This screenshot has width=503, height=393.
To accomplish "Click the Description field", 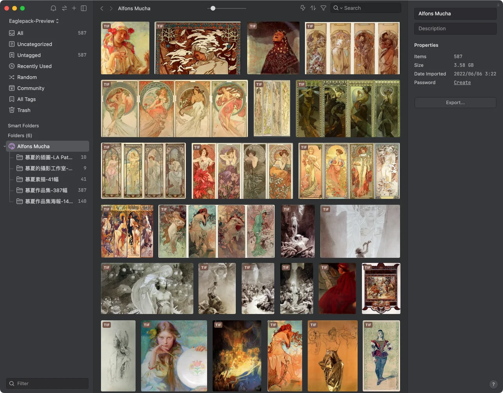I will coord(455,28).
